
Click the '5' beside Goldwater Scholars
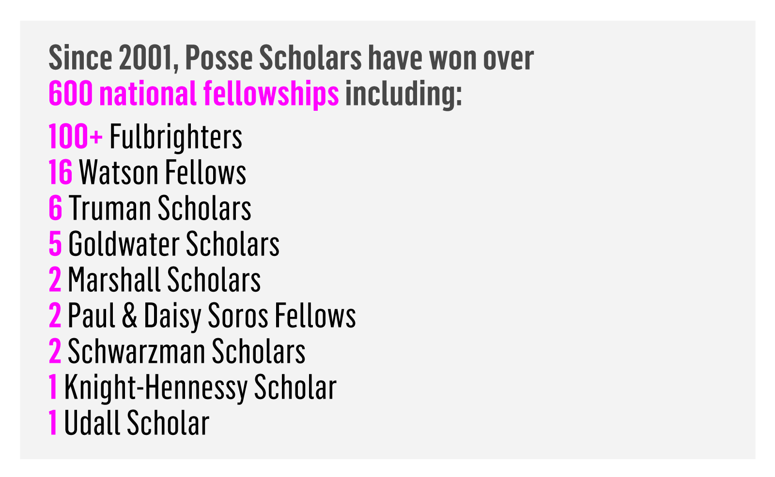[x=55, y=244]
